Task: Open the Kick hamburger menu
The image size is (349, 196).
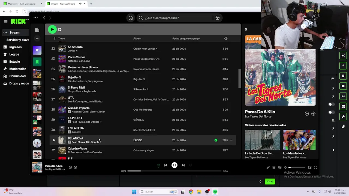Action: 6,21
